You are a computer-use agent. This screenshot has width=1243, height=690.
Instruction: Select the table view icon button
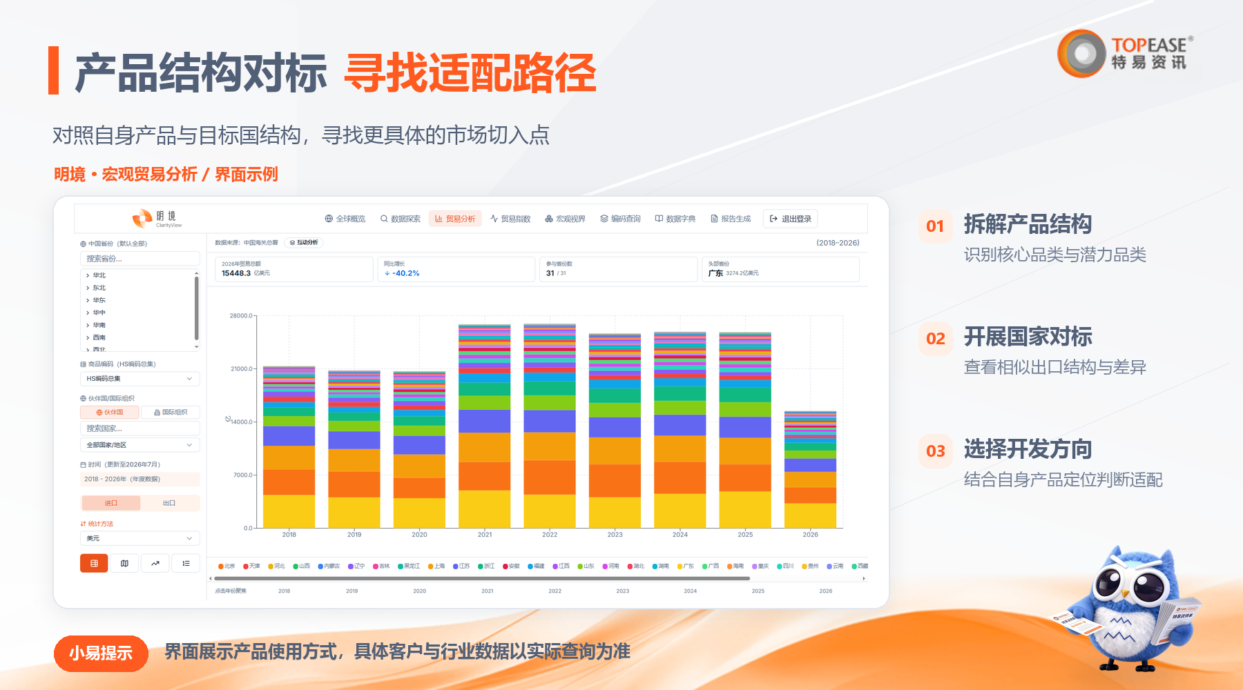pos(94,563)
